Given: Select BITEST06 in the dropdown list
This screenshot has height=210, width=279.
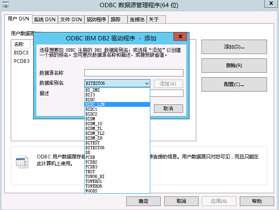Looking at the screenshot, I should pyautogui.click(x=117, y=148).
